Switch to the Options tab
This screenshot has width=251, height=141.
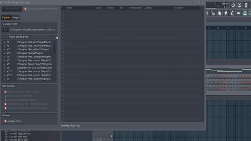6,17
